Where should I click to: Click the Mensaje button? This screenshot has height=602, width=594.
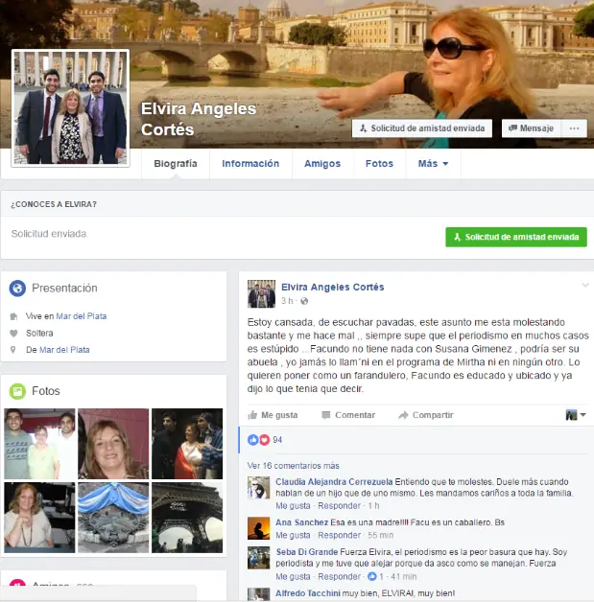pyautogui.click(x=531, y=128)
